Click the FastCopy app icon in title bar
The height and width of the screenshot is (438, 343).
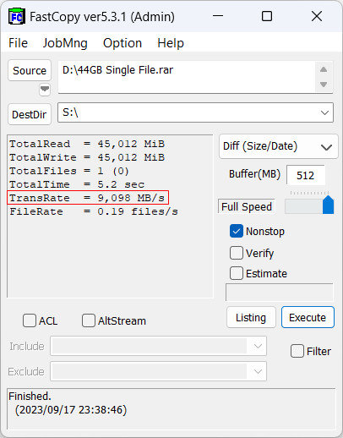tap(17, 17)
